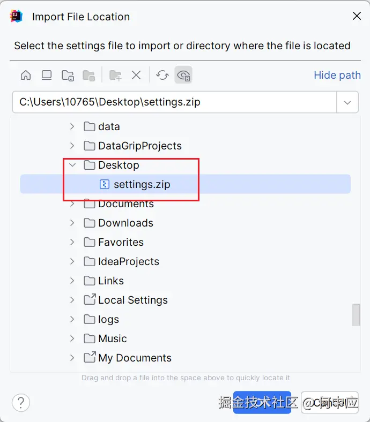Go to the home directory icon

pyautogui.click(x=26, y=75)
